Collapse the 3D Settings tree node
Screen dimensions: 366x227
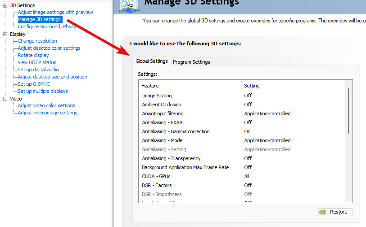pyautogui.click(x=5, y=5)
